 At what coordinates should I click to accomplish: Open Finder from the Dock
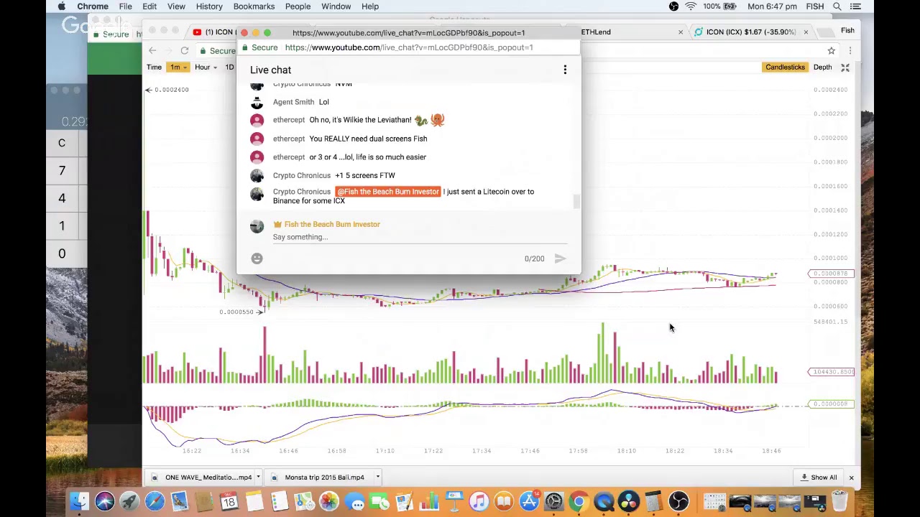click(x=80, y=501)
